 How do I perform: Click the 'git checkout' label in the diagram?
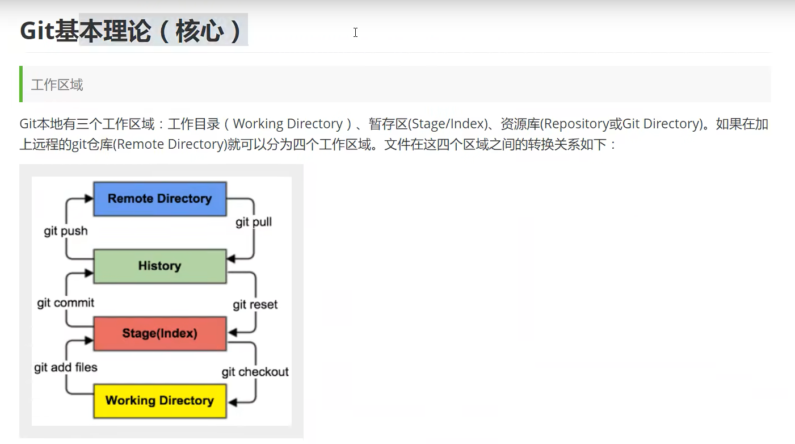[x=255, y=372]
